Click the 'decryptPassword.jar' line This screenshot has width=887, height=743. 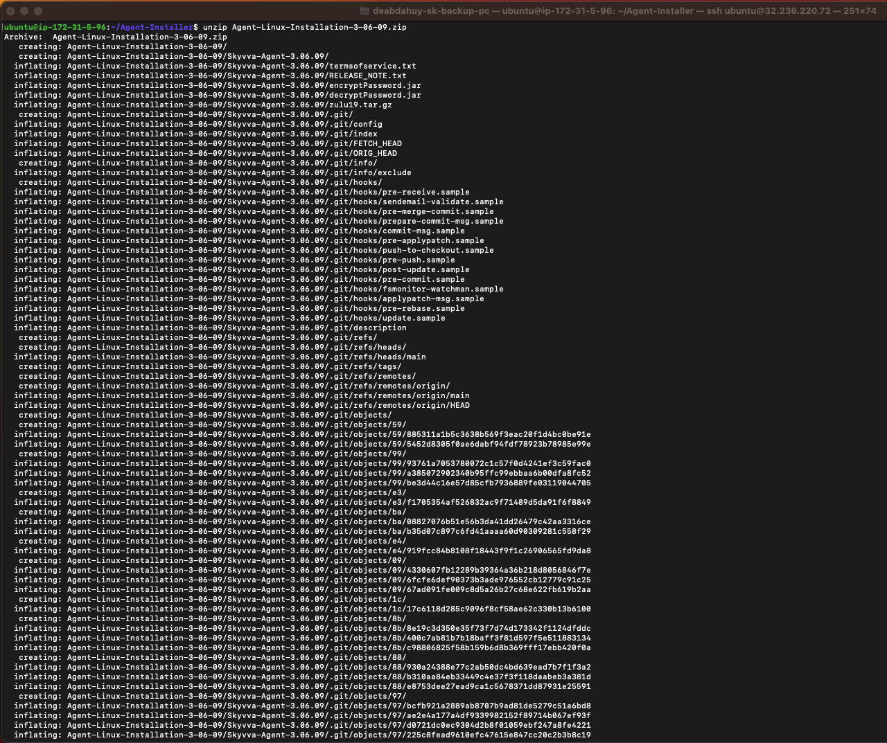tap(218, 95)
